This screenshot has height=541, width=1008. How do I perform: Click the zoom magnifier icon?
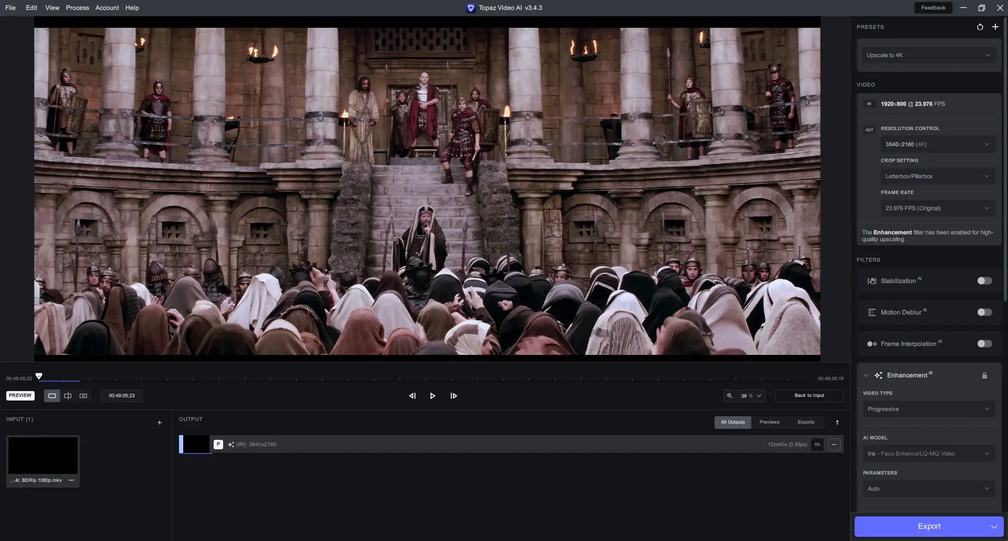(x=729, y=396)
